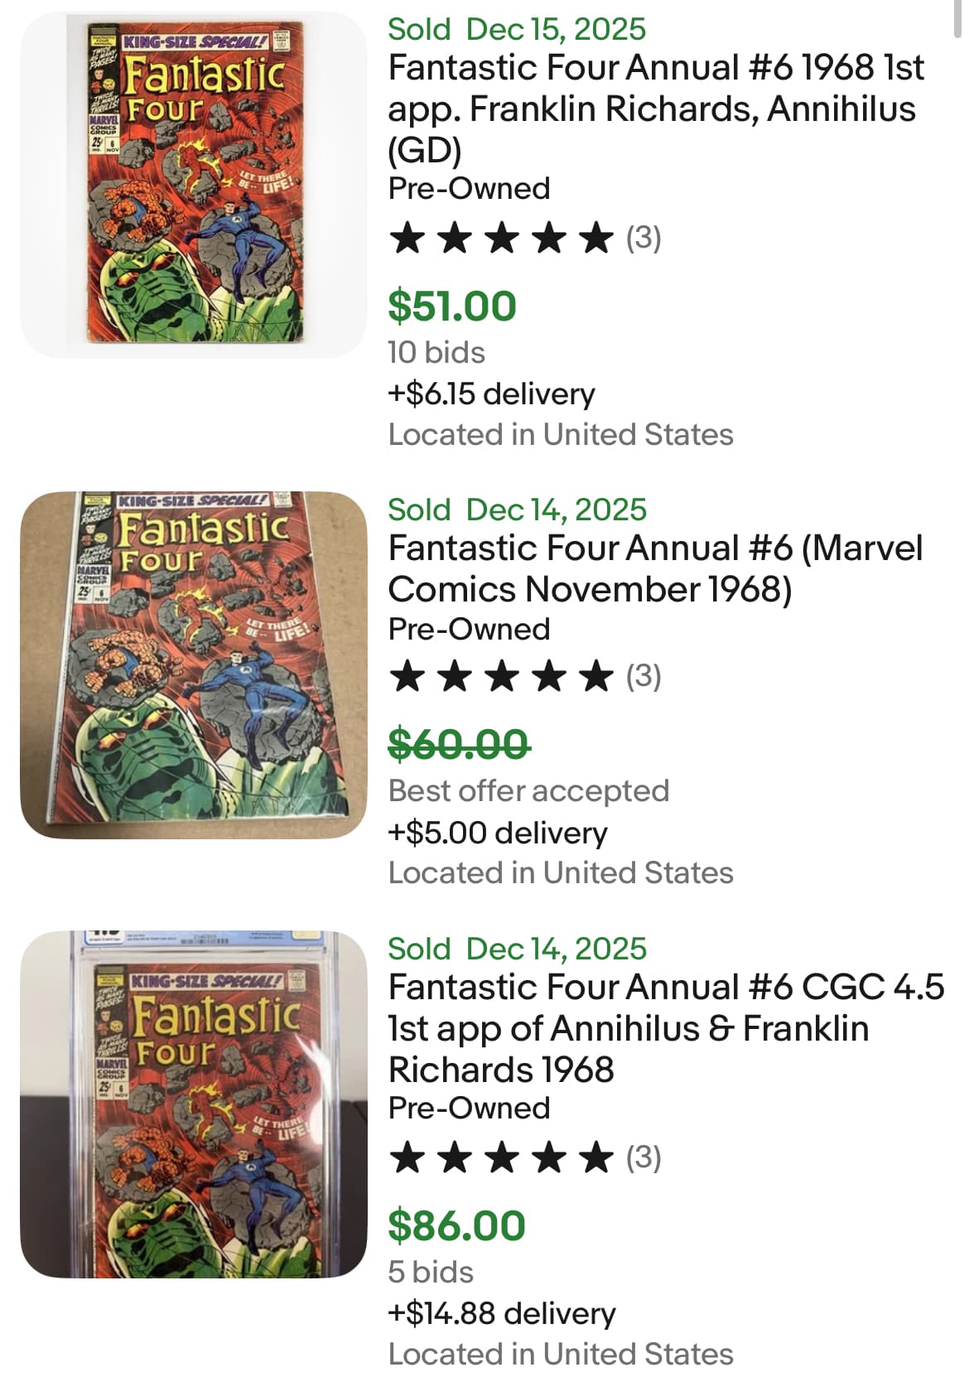Open the Marvel Comics November 1968 listing photo
Viewport: 969px width, 1382px height.
point(193,664)
